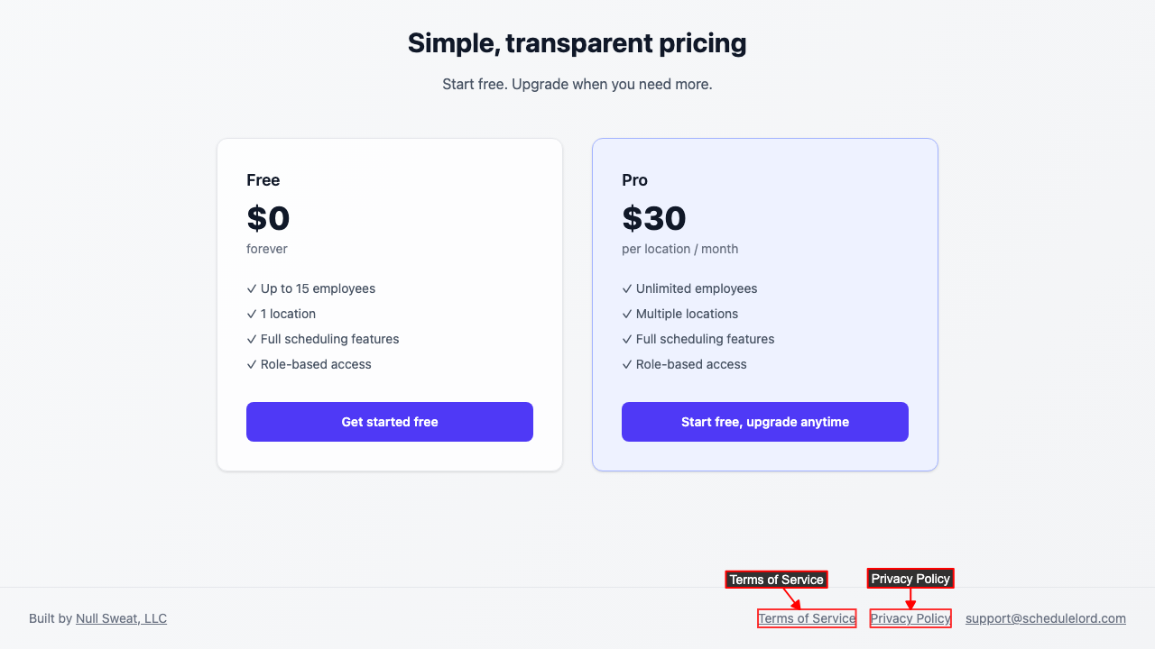Viewport: 1155px width, 649px height.
Task: Click checkmark next to "Multiple locations"
Action: [627, 315]
